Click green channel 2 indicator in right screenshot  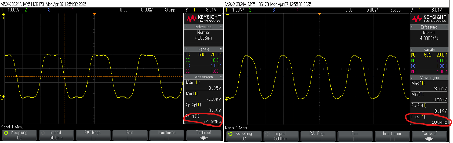tap(250, 10)
